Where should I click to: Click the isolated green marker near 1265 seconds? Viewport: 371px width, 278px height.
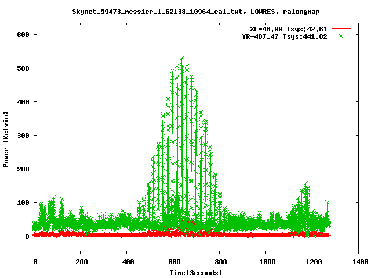tap(327, 203)
